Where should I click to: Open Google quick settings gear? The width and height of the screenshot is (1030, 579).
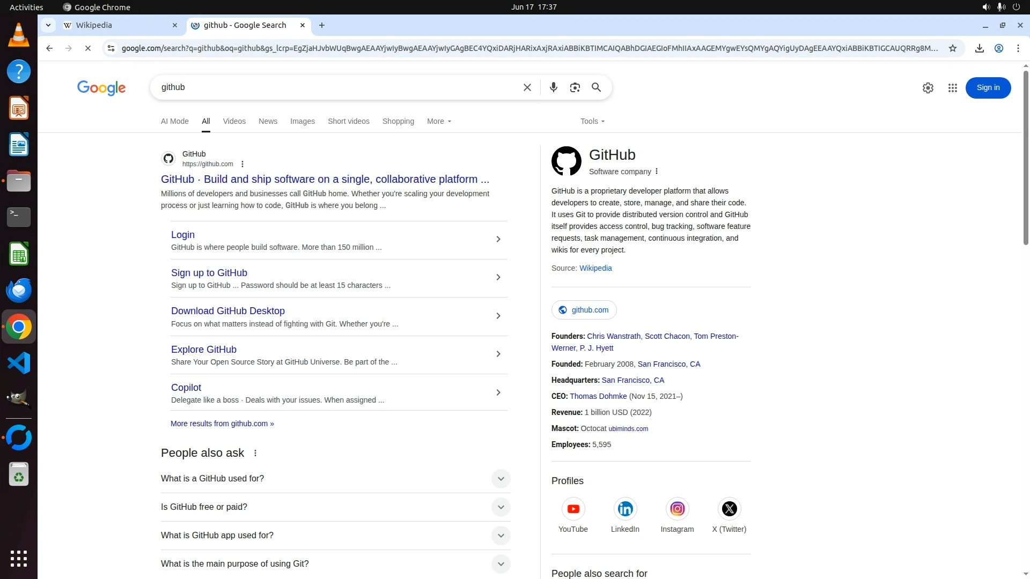(928, 88)
